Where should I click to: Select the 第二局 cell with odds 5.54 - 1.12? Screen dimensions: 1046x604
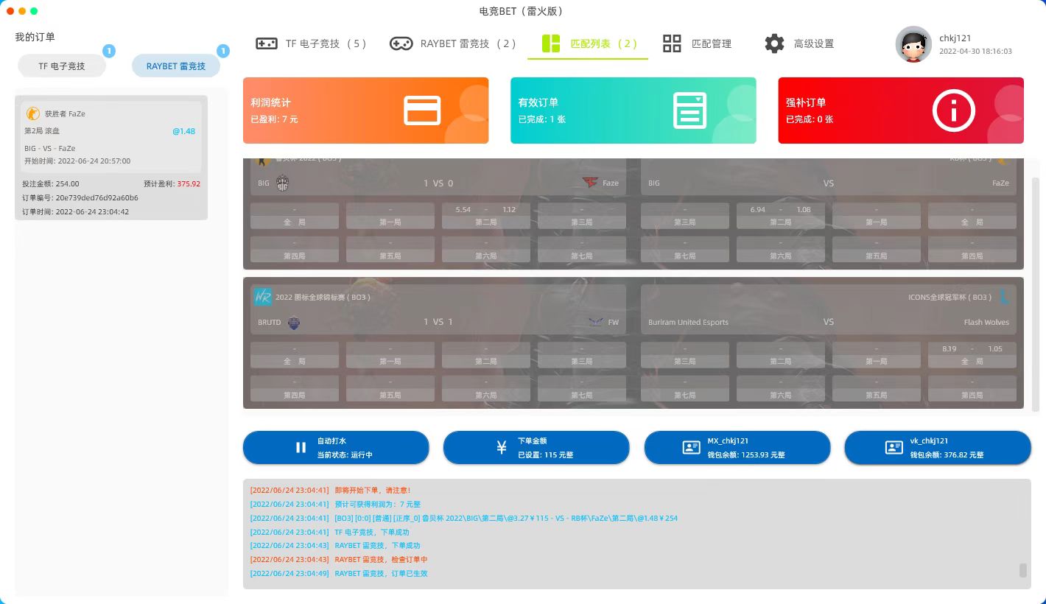click(486, 215)
